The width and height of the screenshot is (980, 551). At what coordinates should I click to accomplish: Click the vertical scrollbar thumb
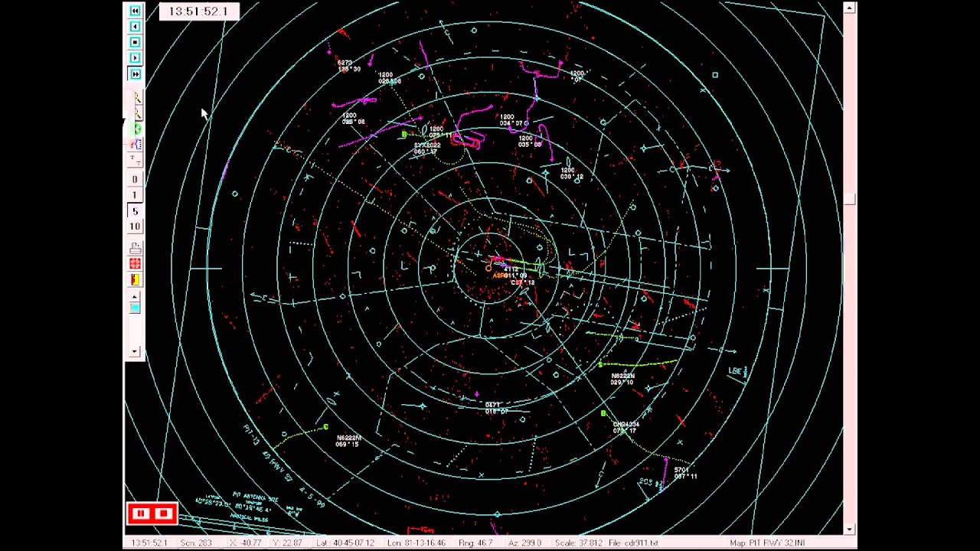coord(849,200)
